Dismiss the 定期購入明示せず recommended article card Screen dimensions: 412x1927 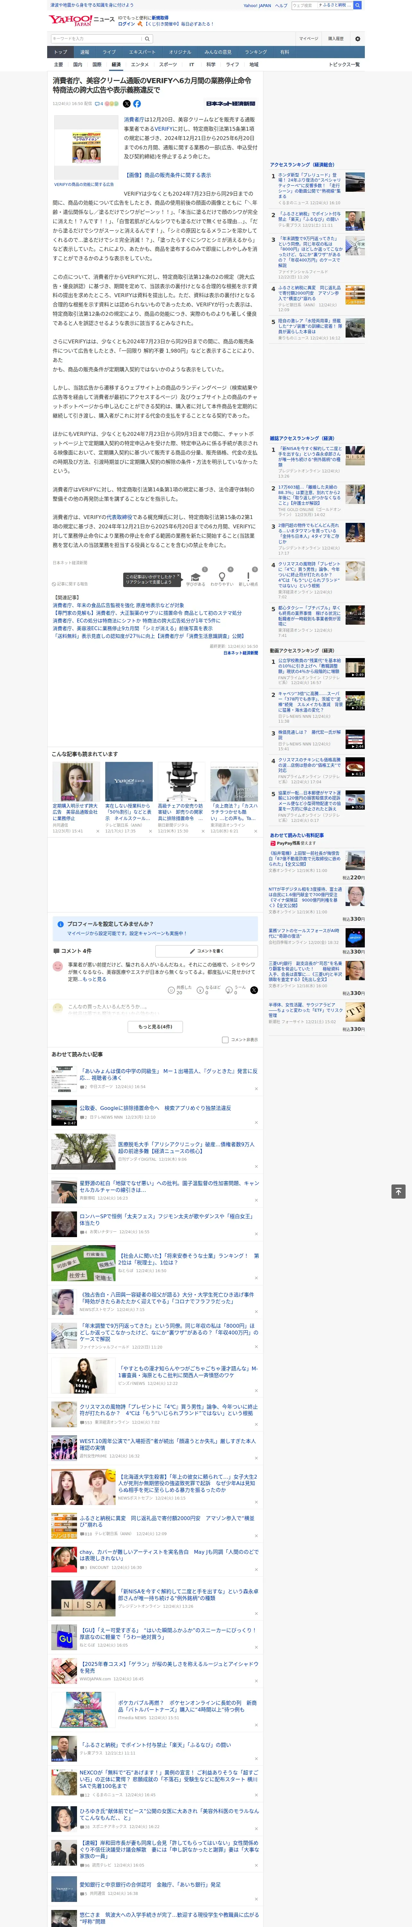pyautogui.click(x=97, y=831)
